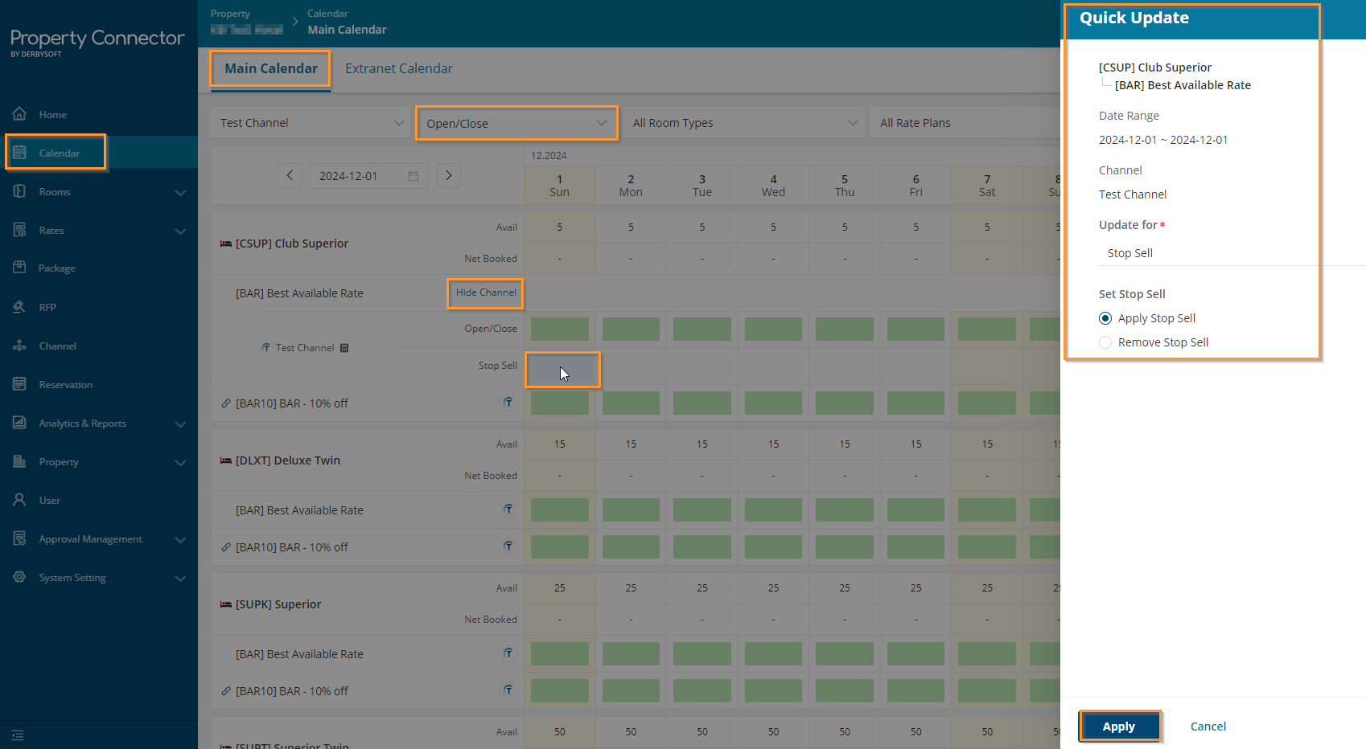Select the [SUPK] Superior room row
Screen dimensions: 1366x749
(x=278, y=604)
